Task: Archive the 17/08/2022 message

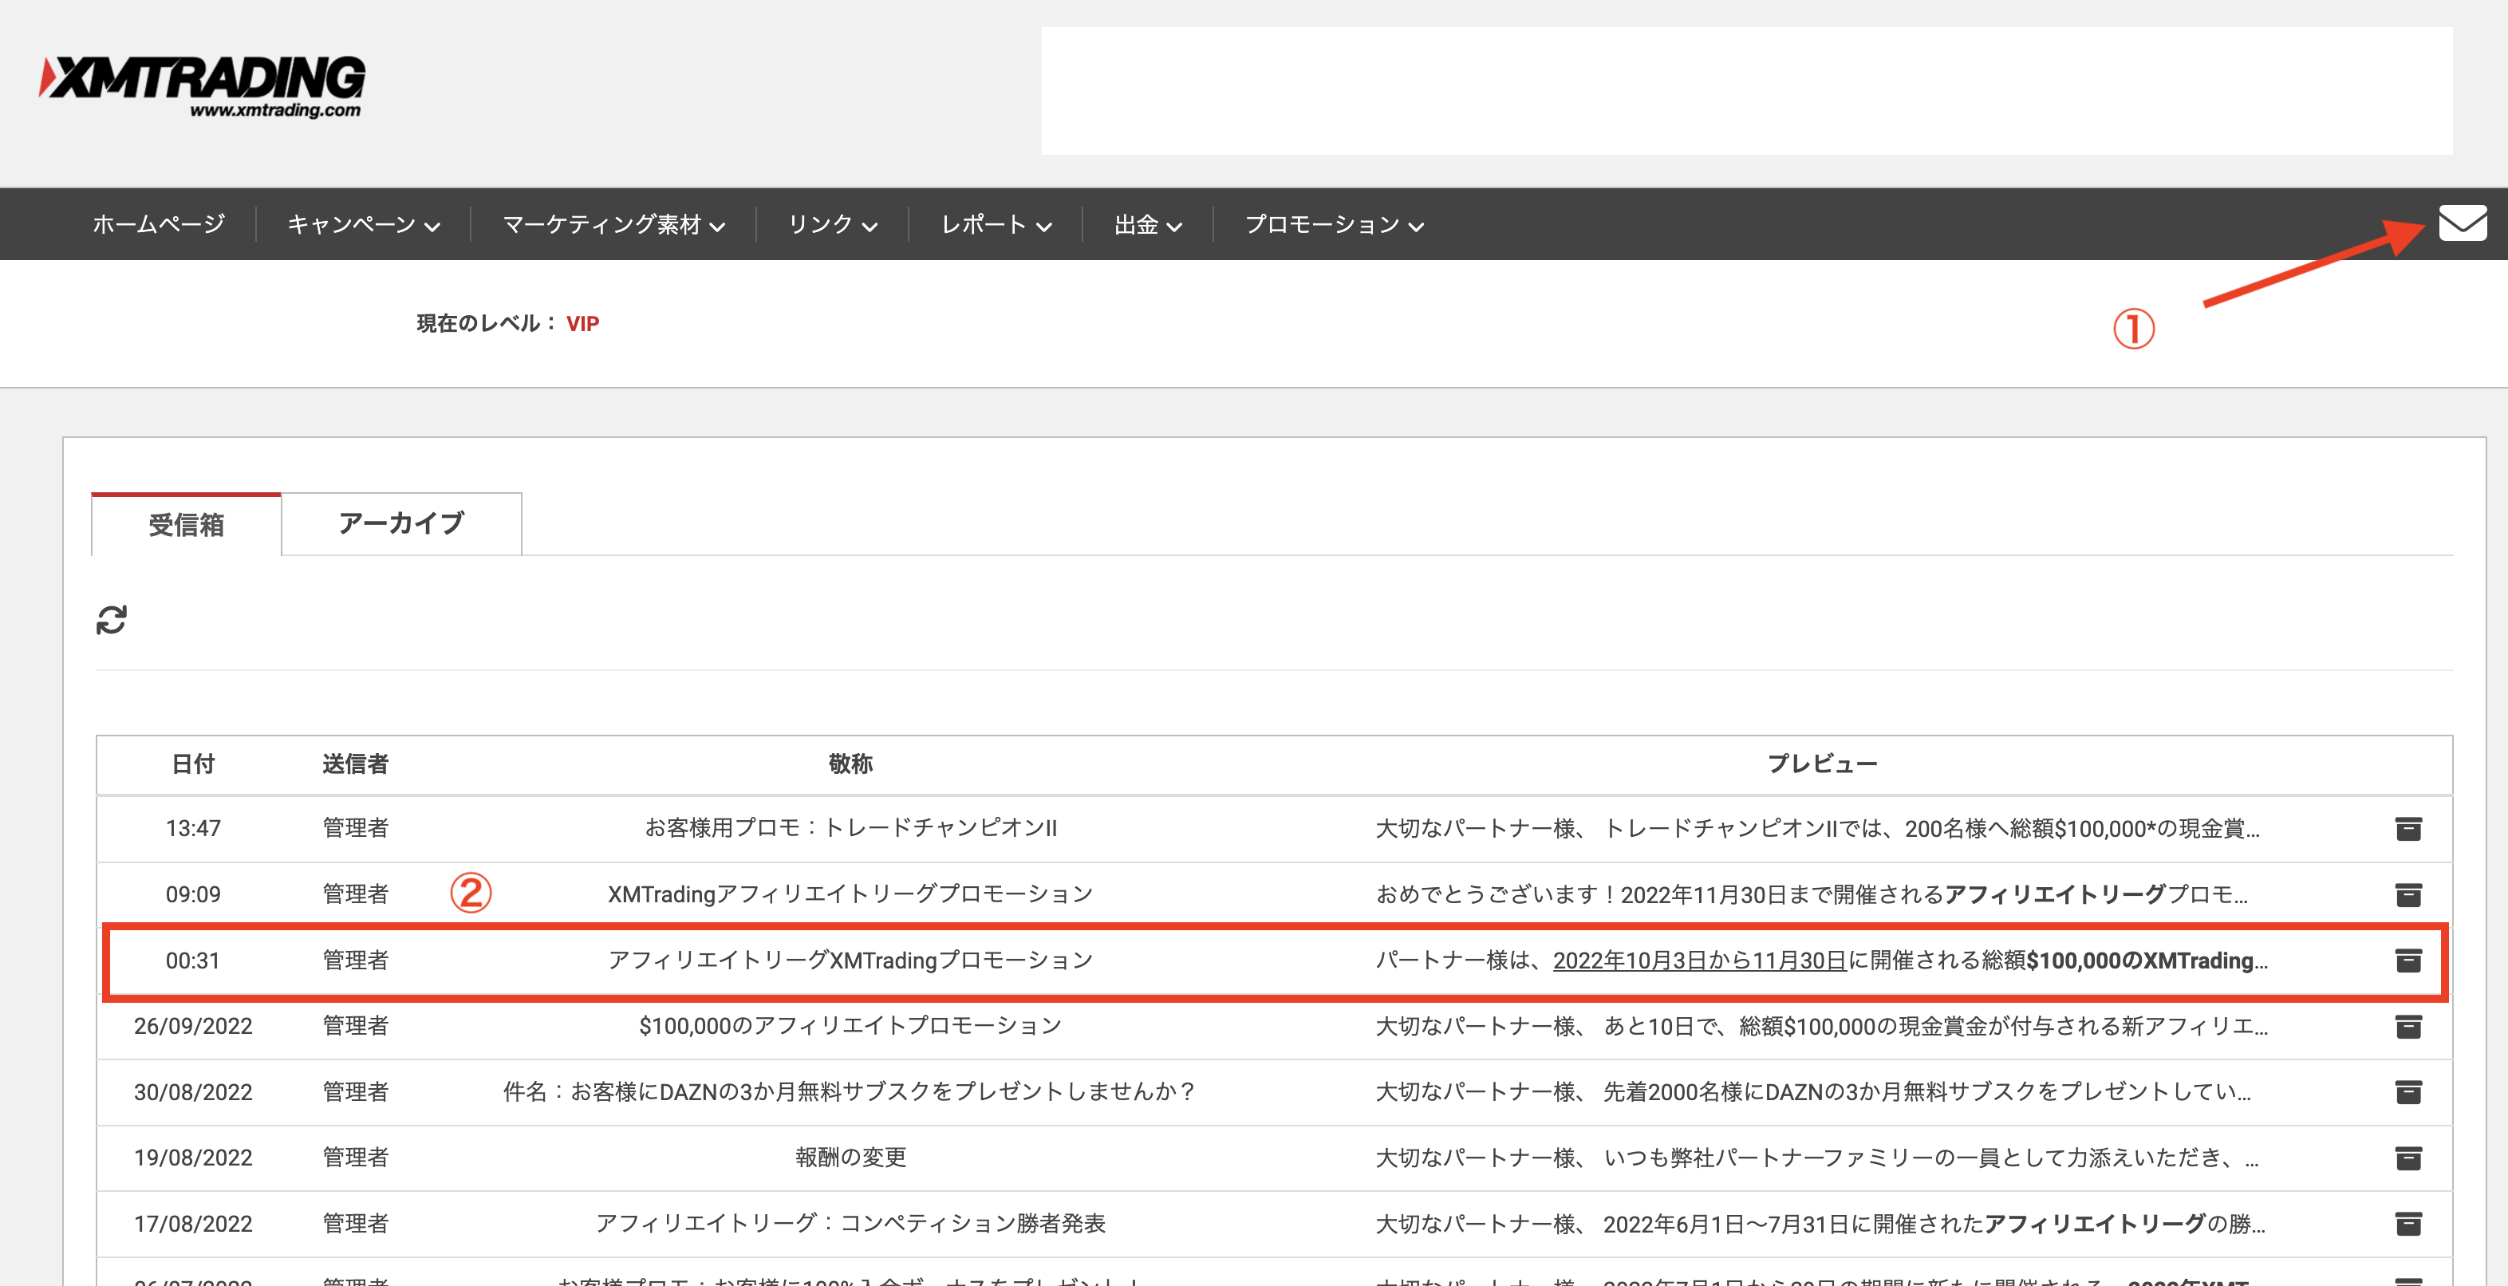Action: pyautogui.click(x=2407, y=1224)
